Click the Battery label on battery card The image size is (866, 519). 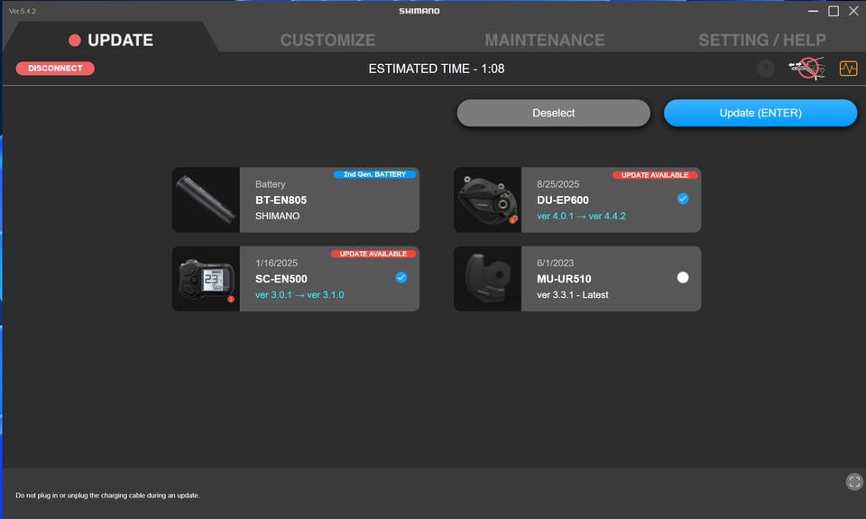click(270, 184)
